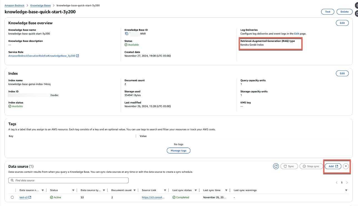Click the last modified date November 26, 2024
Image resolution: width=358 pixels, height=206 pixels.
(x=148, y=106)
